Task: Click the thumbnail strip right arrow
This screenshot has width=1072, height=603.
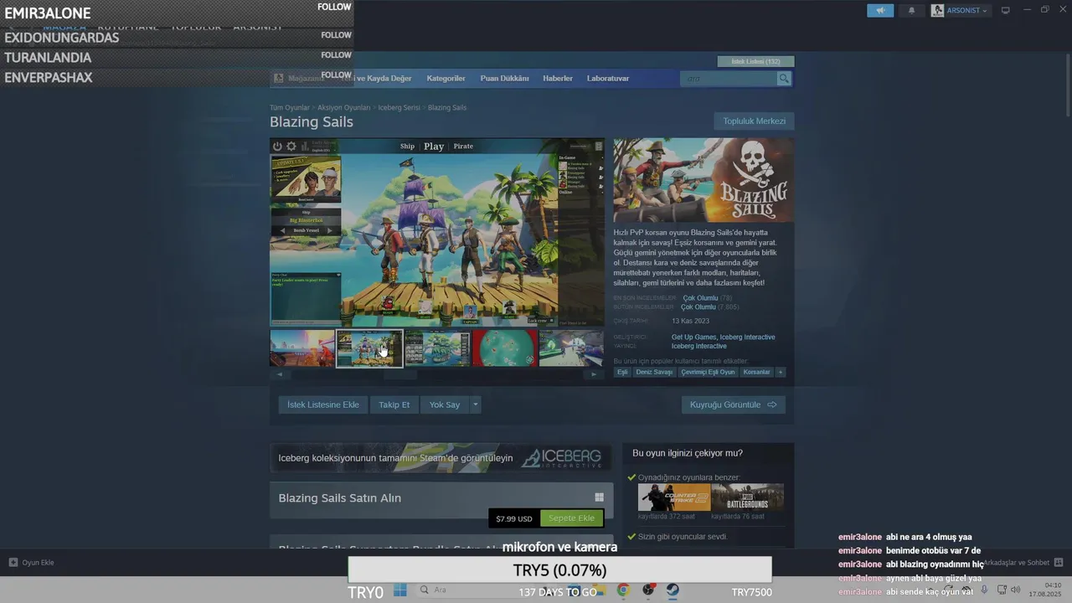Action: tap(594, 374)
